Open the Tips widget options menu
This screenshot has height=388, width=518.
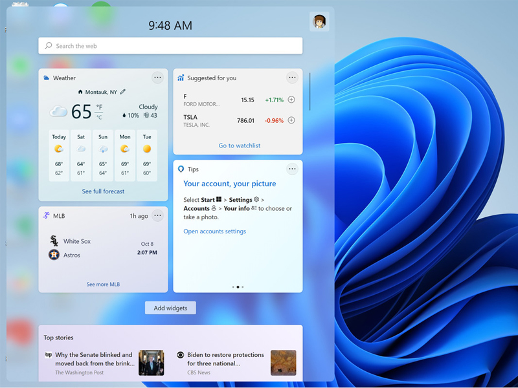[293, 169]
